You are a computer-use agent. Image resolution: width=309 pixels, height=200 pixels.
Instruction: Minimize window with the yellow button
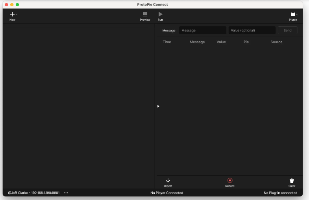coord(12,5)
